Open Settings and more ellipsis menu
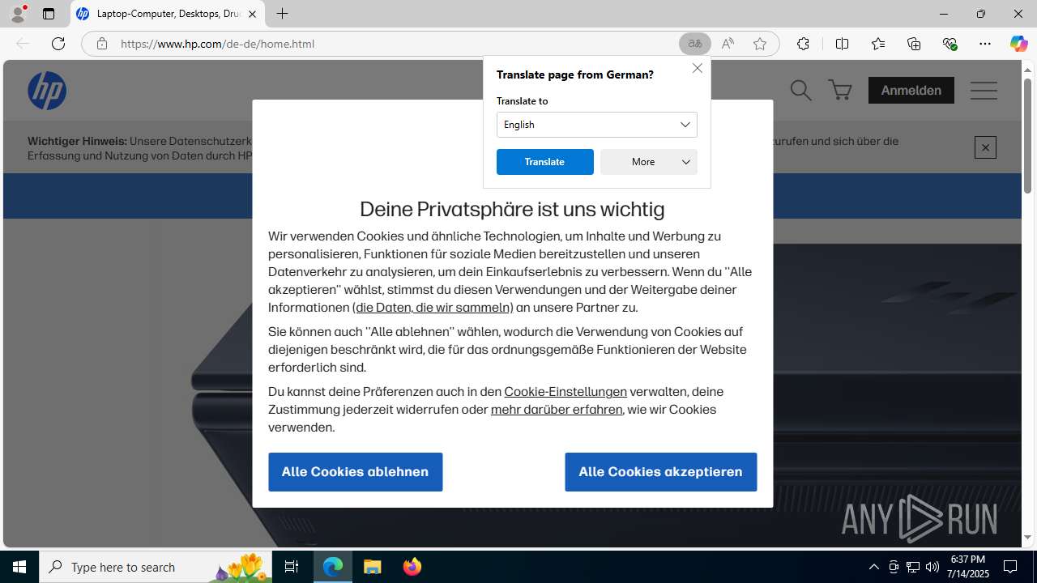Screen dimensions: 1037x583 [x=985, y=44]
